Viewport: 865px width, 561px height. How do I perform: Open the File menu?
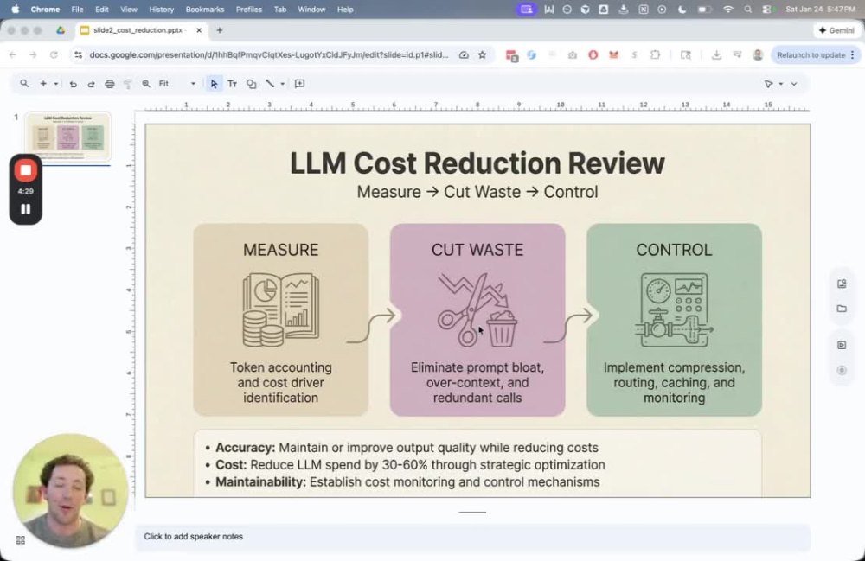(77, 10)
